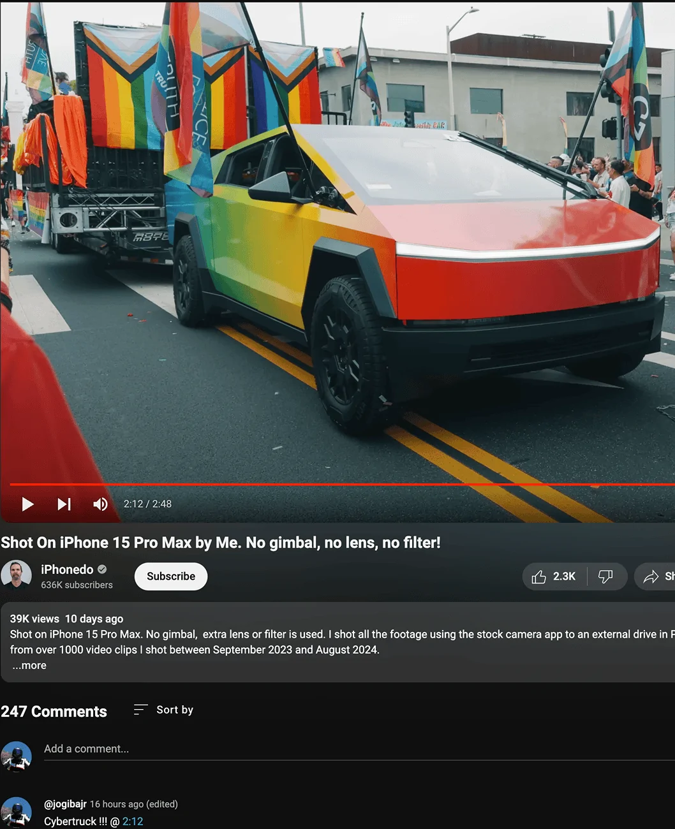Click the @jogibajr comment avatar

tap(17, 812)
